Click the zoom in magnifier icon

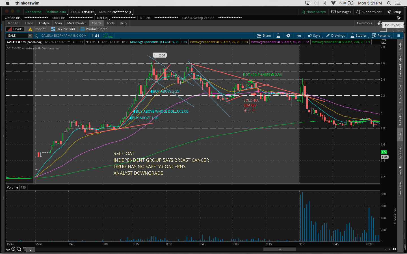pyautogui.click(x=13, y=249)
